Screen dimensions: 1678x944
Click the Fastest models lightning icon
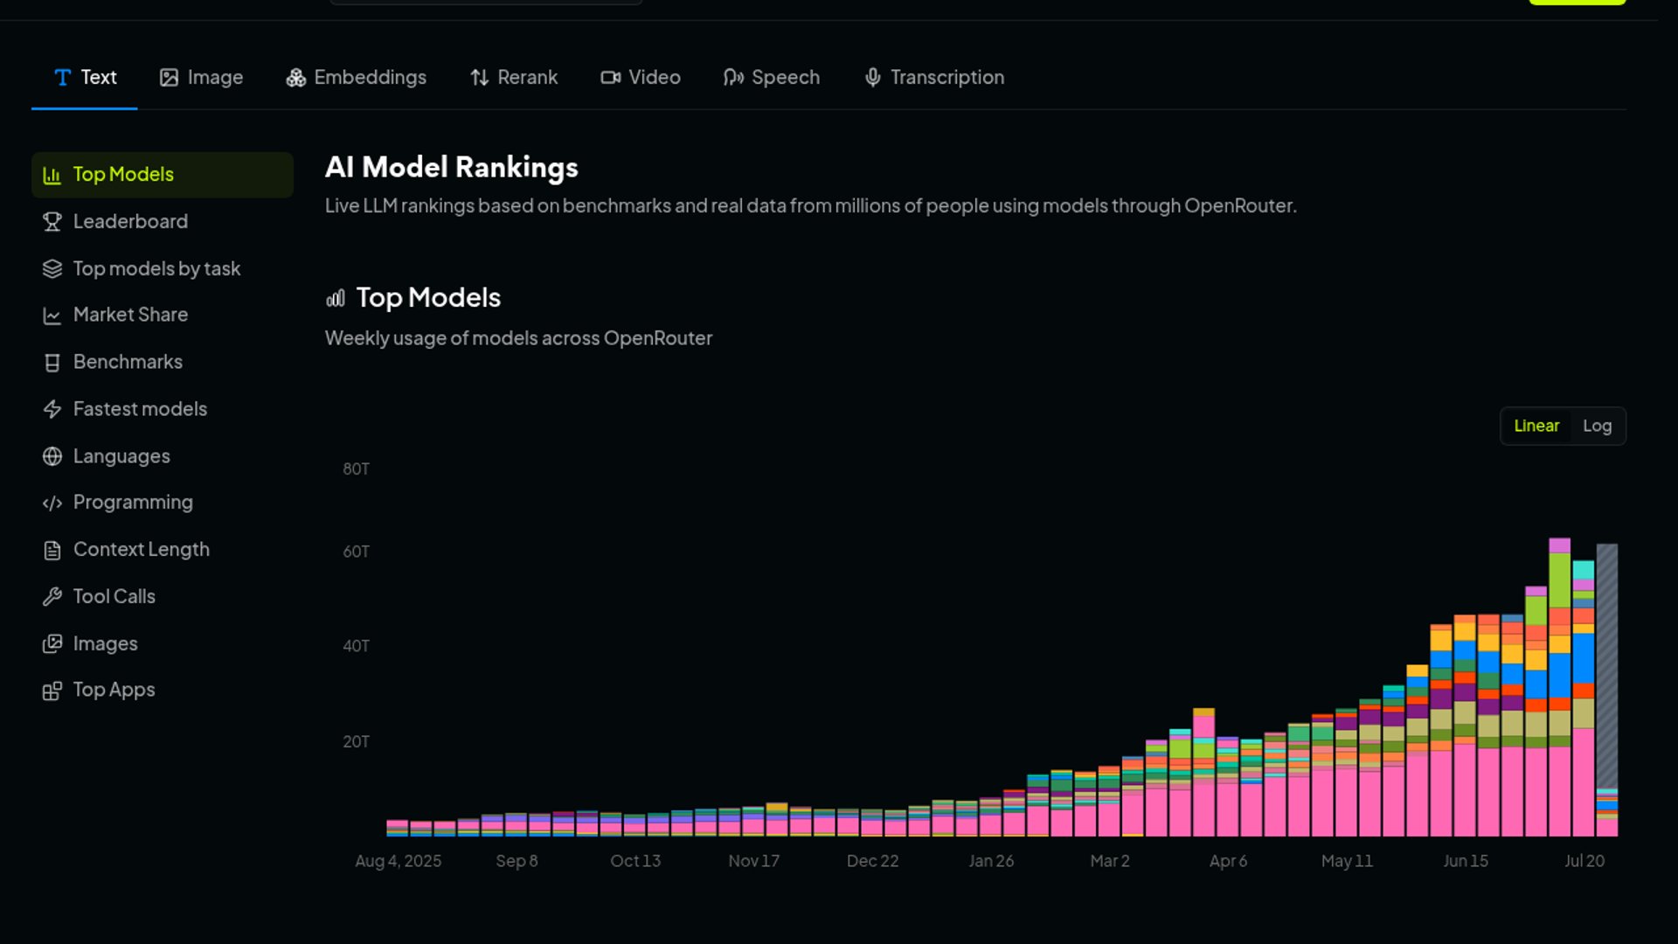click(52, 409)
